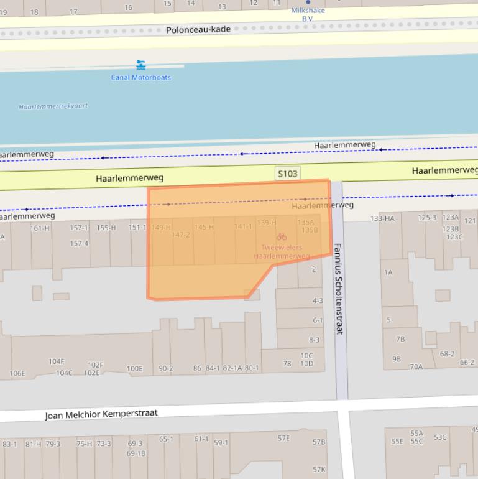The image size is (478, 479).
Task: Click the Fannius Scholtenstraat street name
Action: (339, 289)
